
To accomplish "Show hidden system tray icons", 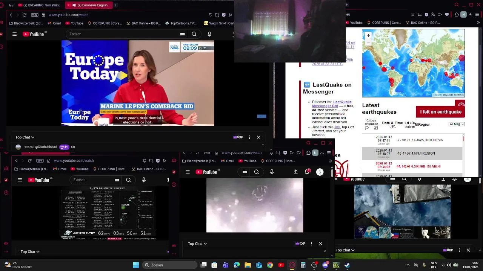I will (x=408, y=265).
